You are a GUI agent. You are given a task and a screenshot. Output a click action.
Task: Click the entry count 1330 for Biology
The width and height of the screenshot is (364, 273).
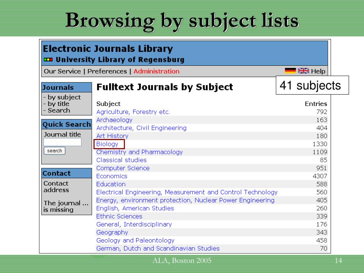(x=320, y=144)
